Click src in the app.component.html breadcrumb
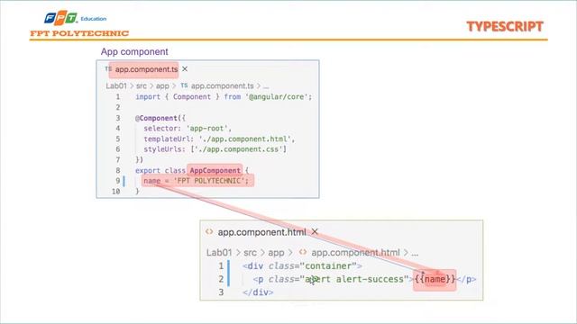577x324 pixels. pos(250,252)
